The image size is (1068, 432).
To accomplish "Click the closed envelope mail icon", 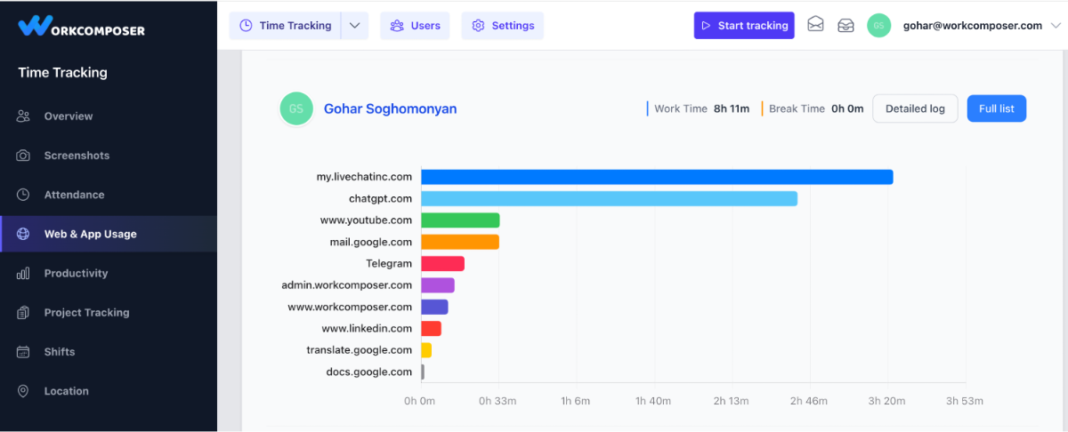I will [815, 25].
